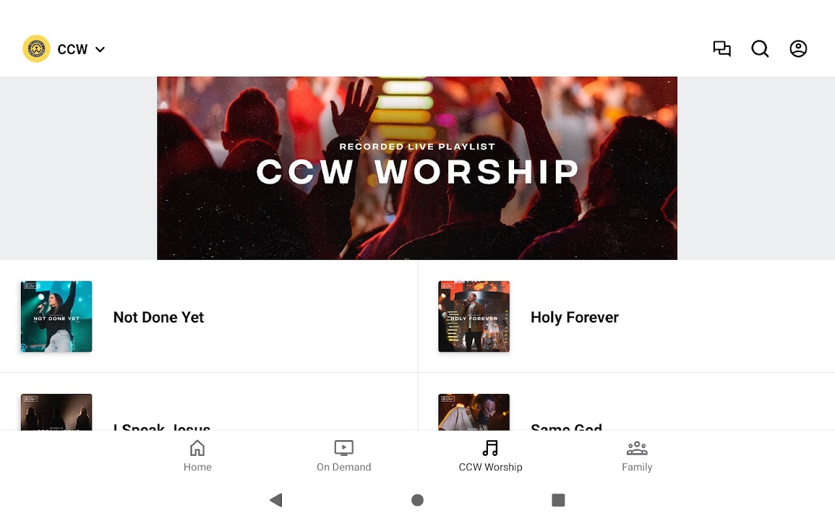Tap the On Demand video icon
Image resolution: width=835 pixels, height=521 pixels.
(x=344, y=448)
